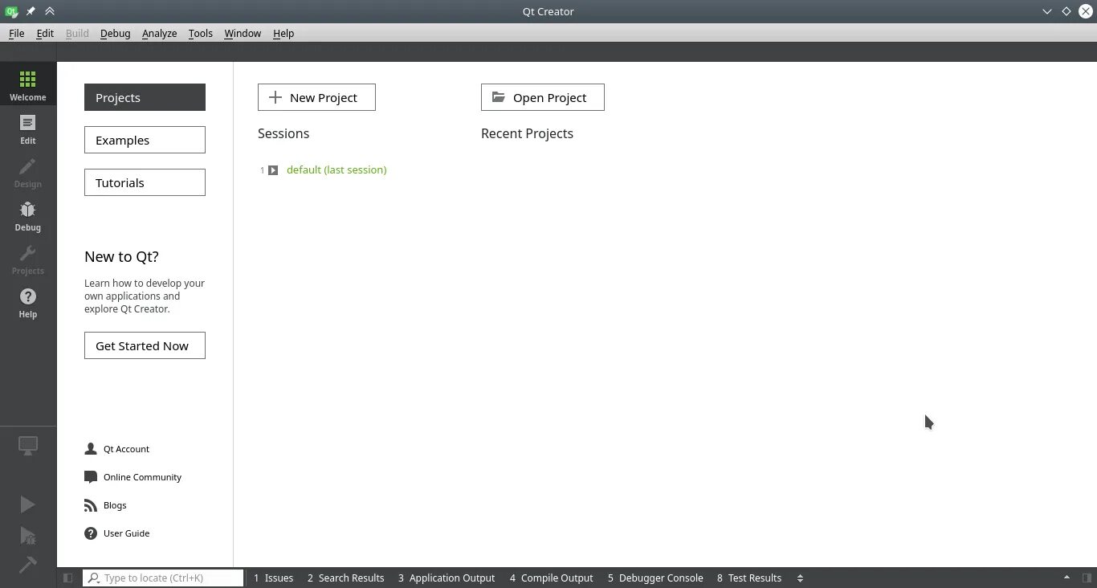1097x588 pixels.
Task: Open Help mode question mark
Action: (x=28, y=302)
